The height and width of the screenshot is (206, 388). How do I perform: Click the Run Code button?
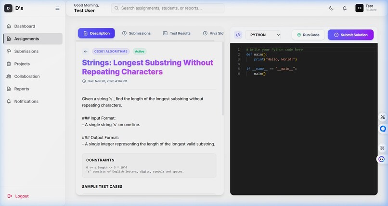(308, 35)
